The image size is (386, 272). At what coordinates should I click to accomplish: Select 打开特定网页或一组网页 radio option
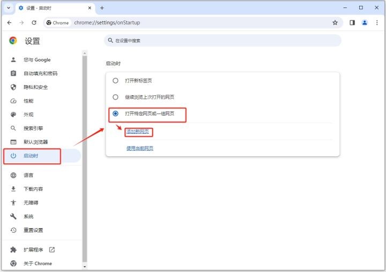click(115, 114)
